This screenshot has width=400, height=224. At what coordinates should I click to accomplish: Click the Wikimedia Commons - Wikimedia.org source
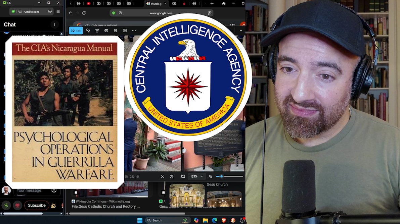(103, 201)
